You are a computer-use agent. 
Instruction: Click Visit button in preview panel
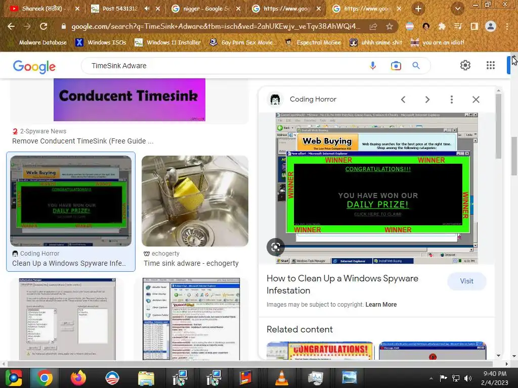(x=466, y=281)
